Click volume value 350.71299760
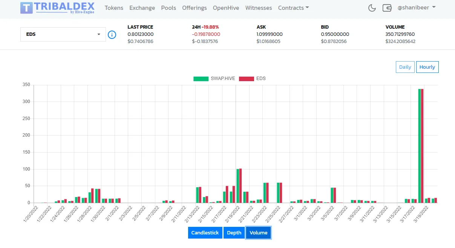 pos(400,34)
